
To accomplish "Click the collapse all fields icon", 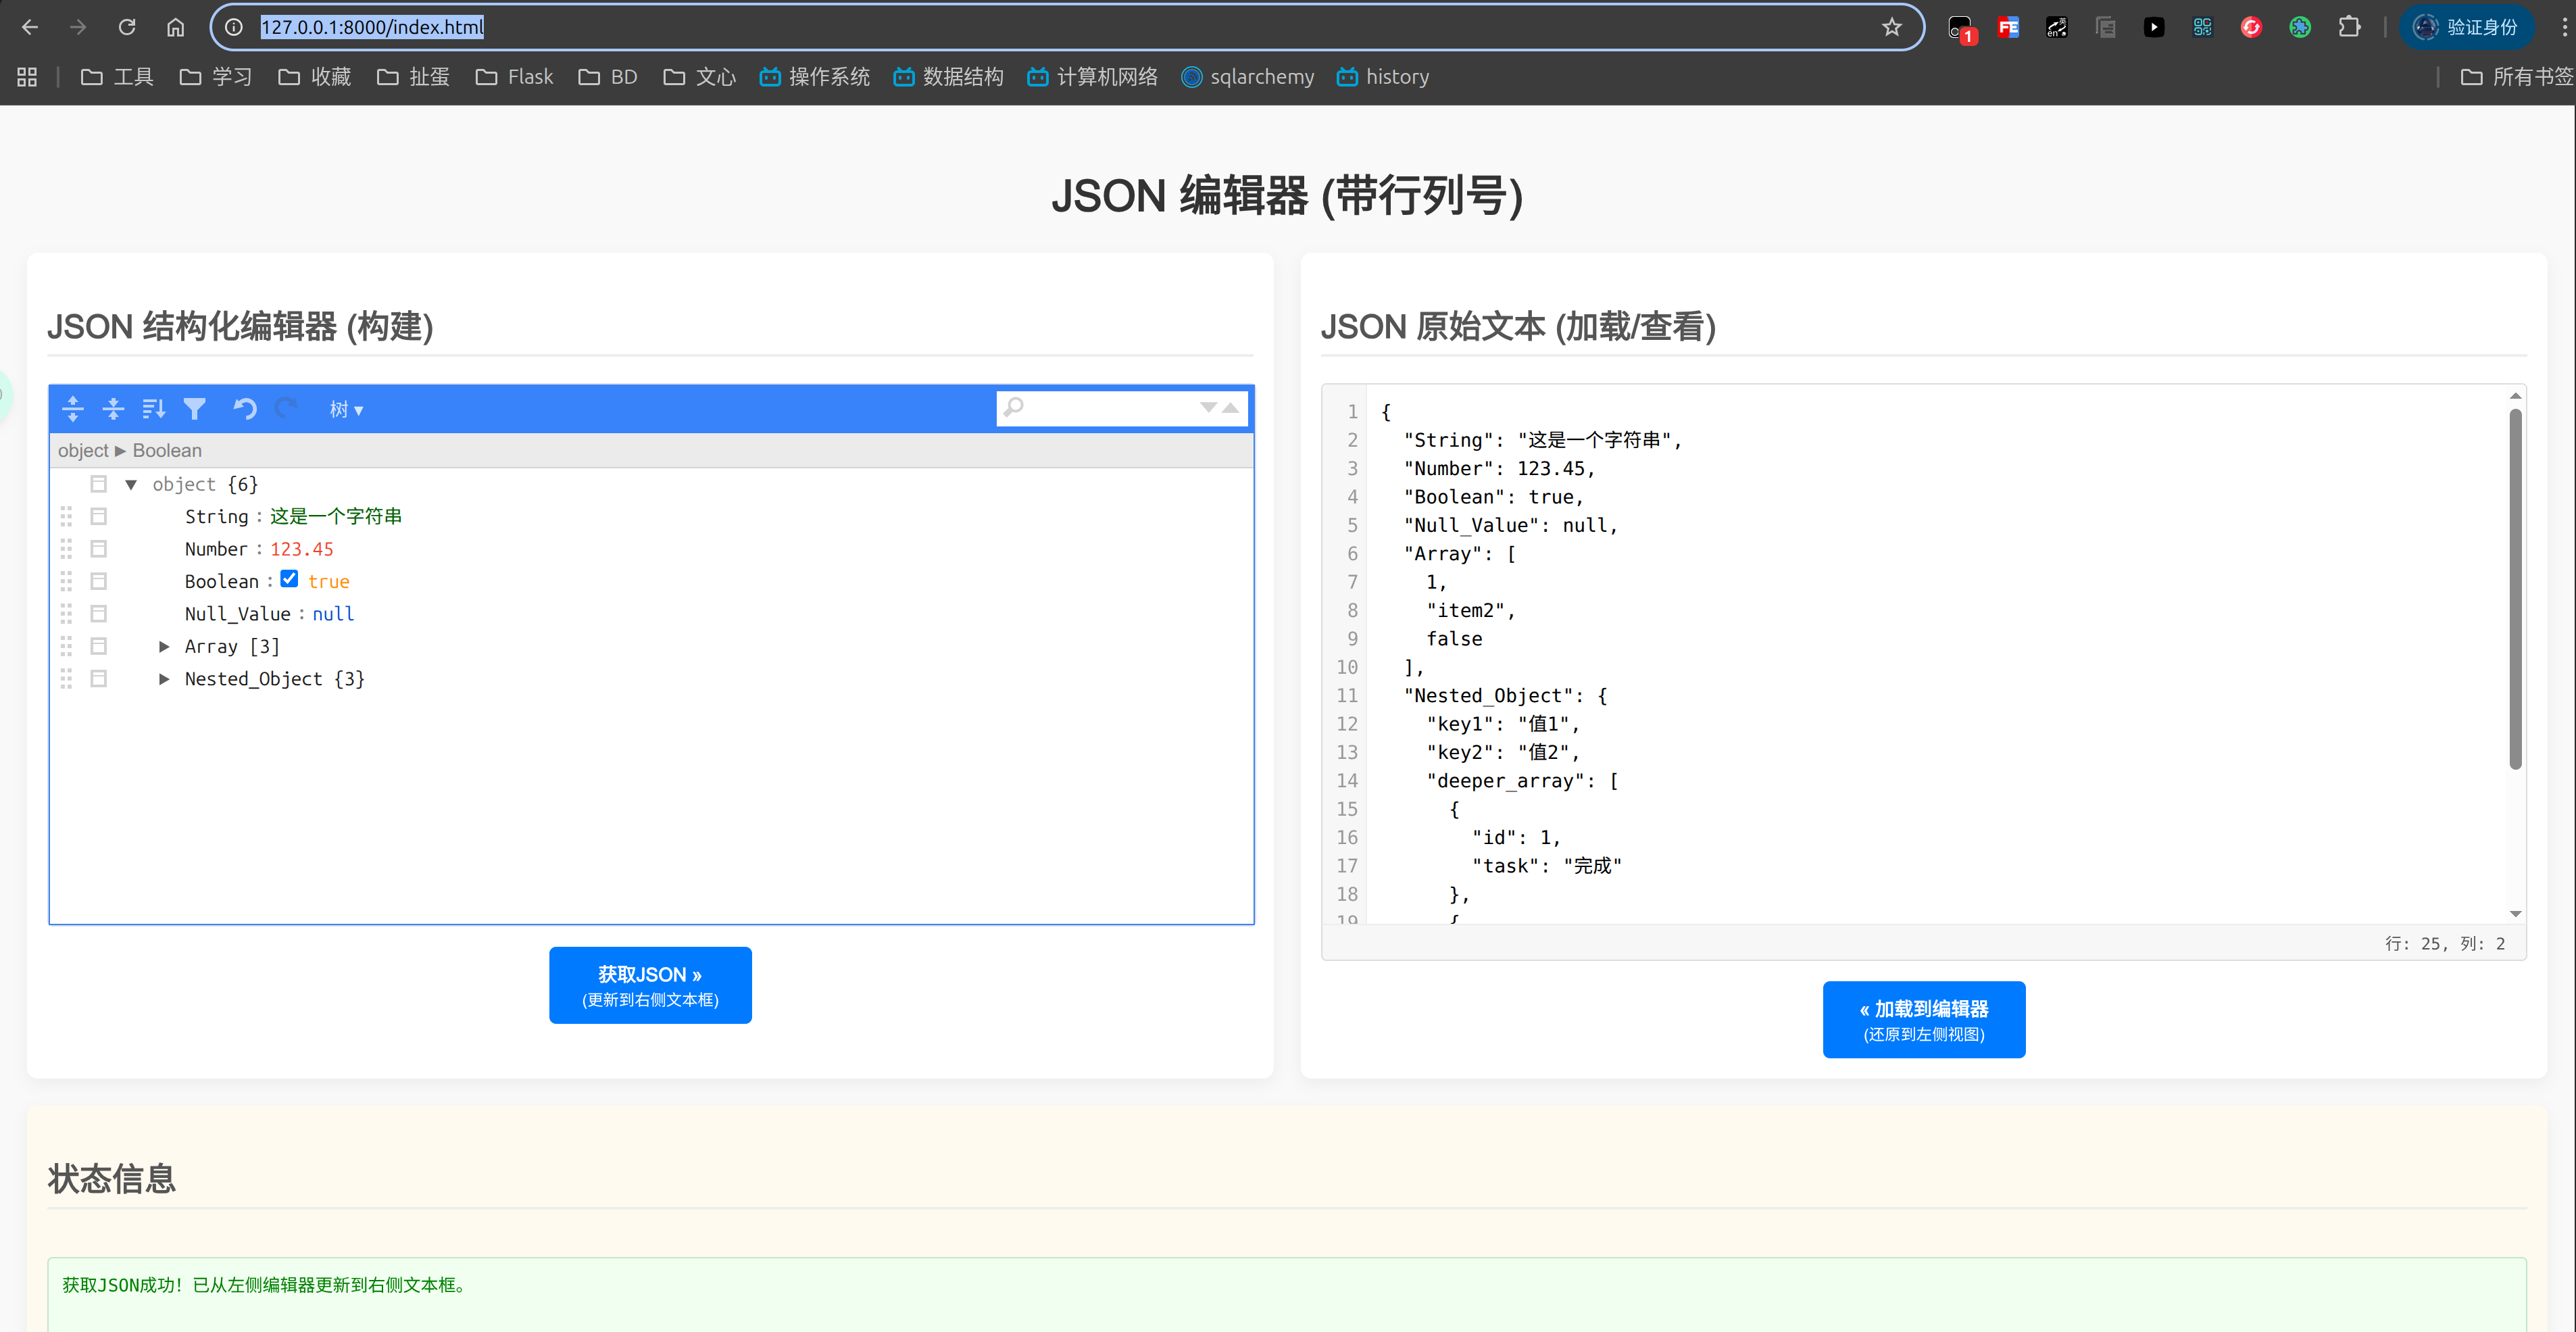I will pyautogui.click(x=113, y=408).
